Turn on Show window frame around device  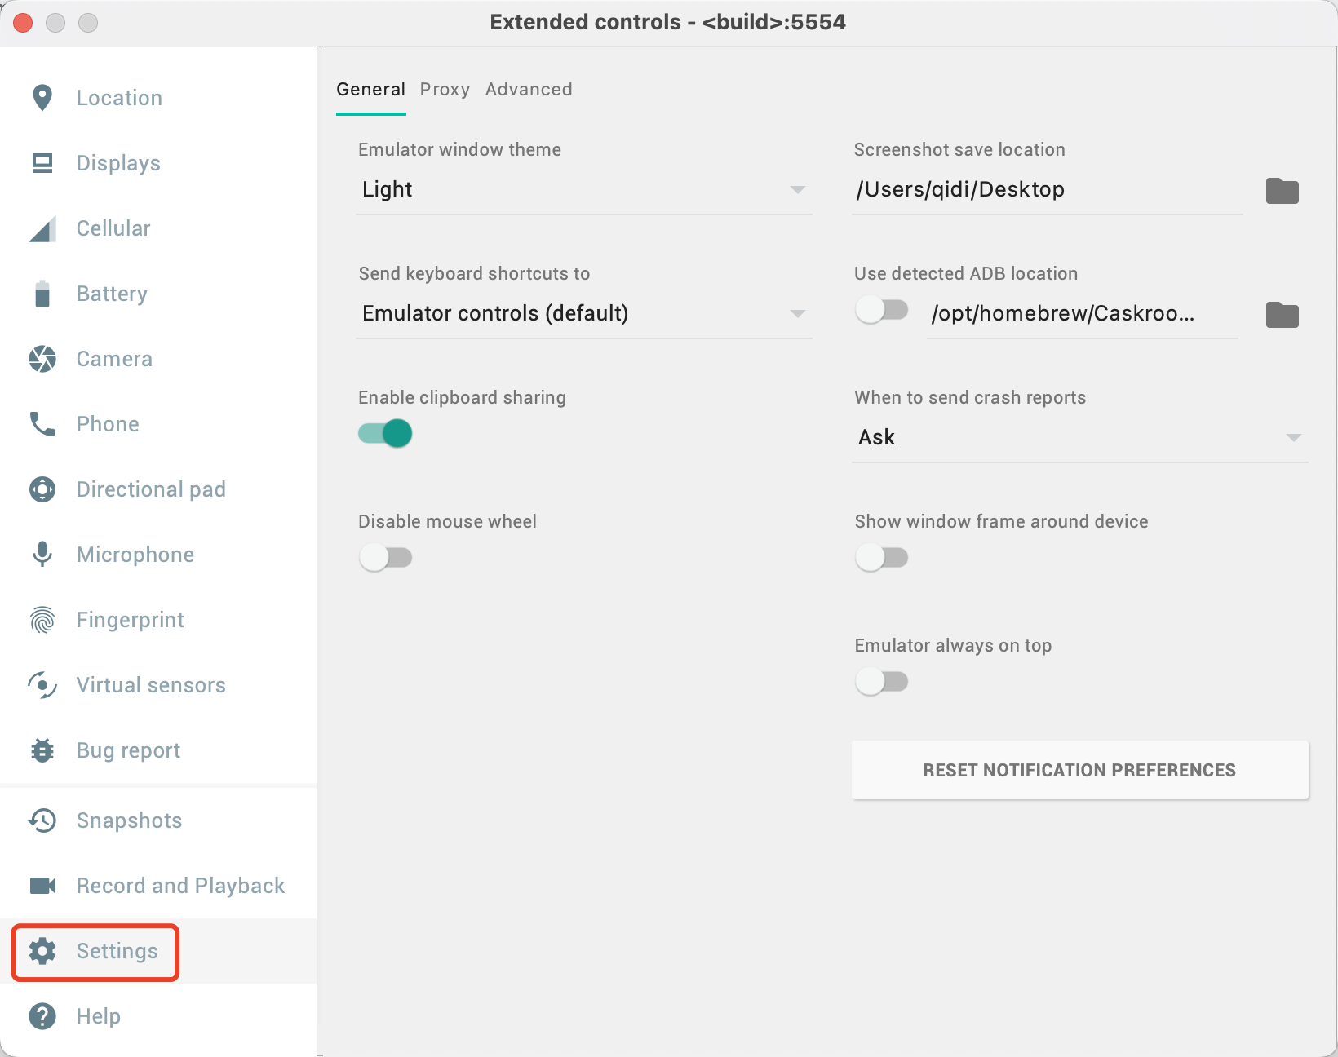tap(881, 558)
